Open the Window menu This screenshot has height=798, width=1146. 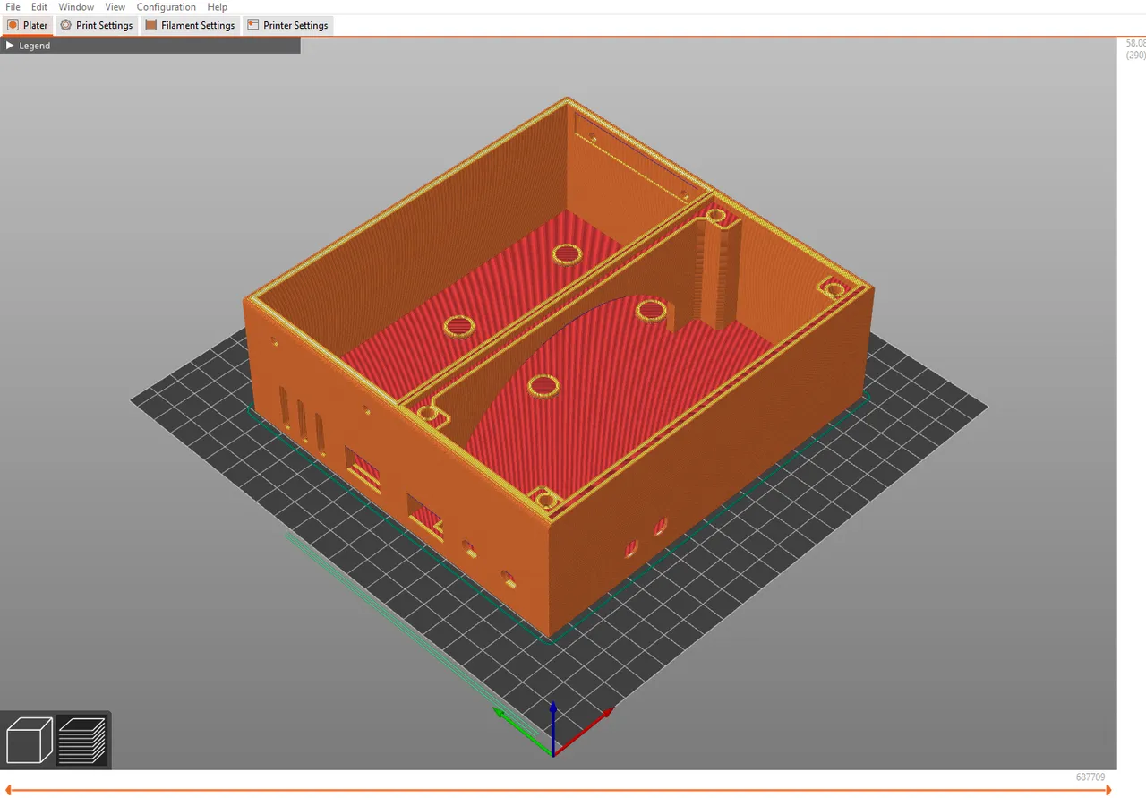76,7
